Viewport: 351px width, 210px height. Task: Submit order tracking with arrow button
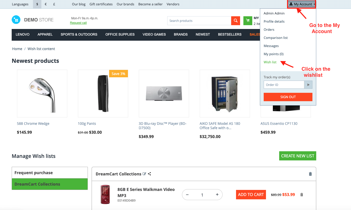point(308,85)
